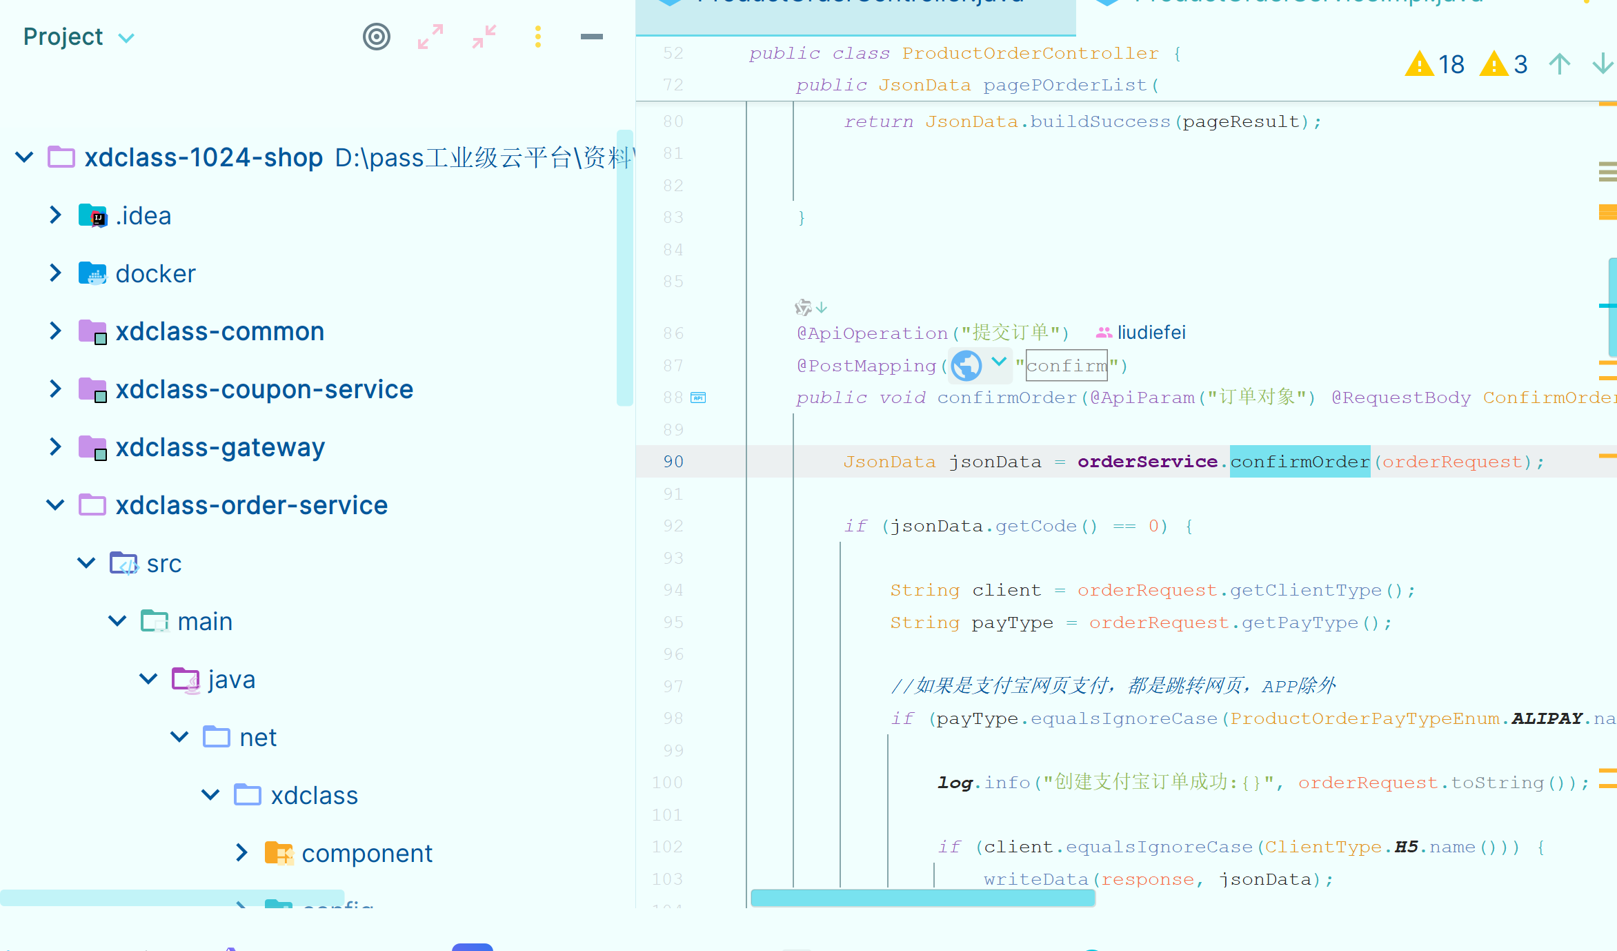The width and height of the screenshot is (1617, 951).
Task: Click the docker folder icon
Action: click(x=92, y=274)
